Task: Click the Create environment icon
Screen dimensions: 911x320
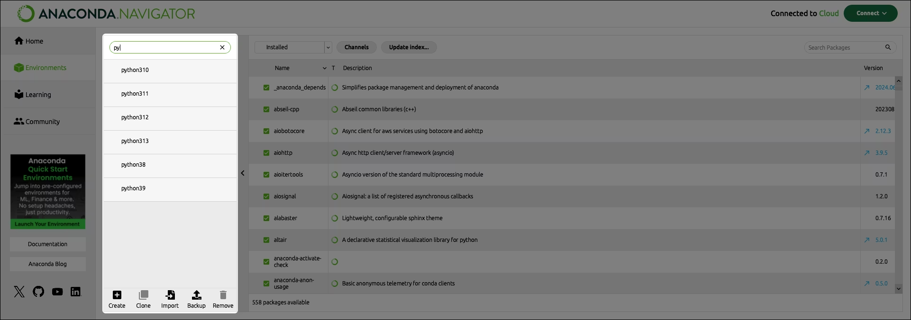Action: point(117,295)
